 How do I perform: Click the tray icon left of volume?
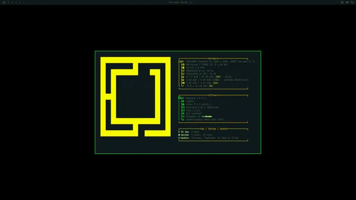point(342,2)
